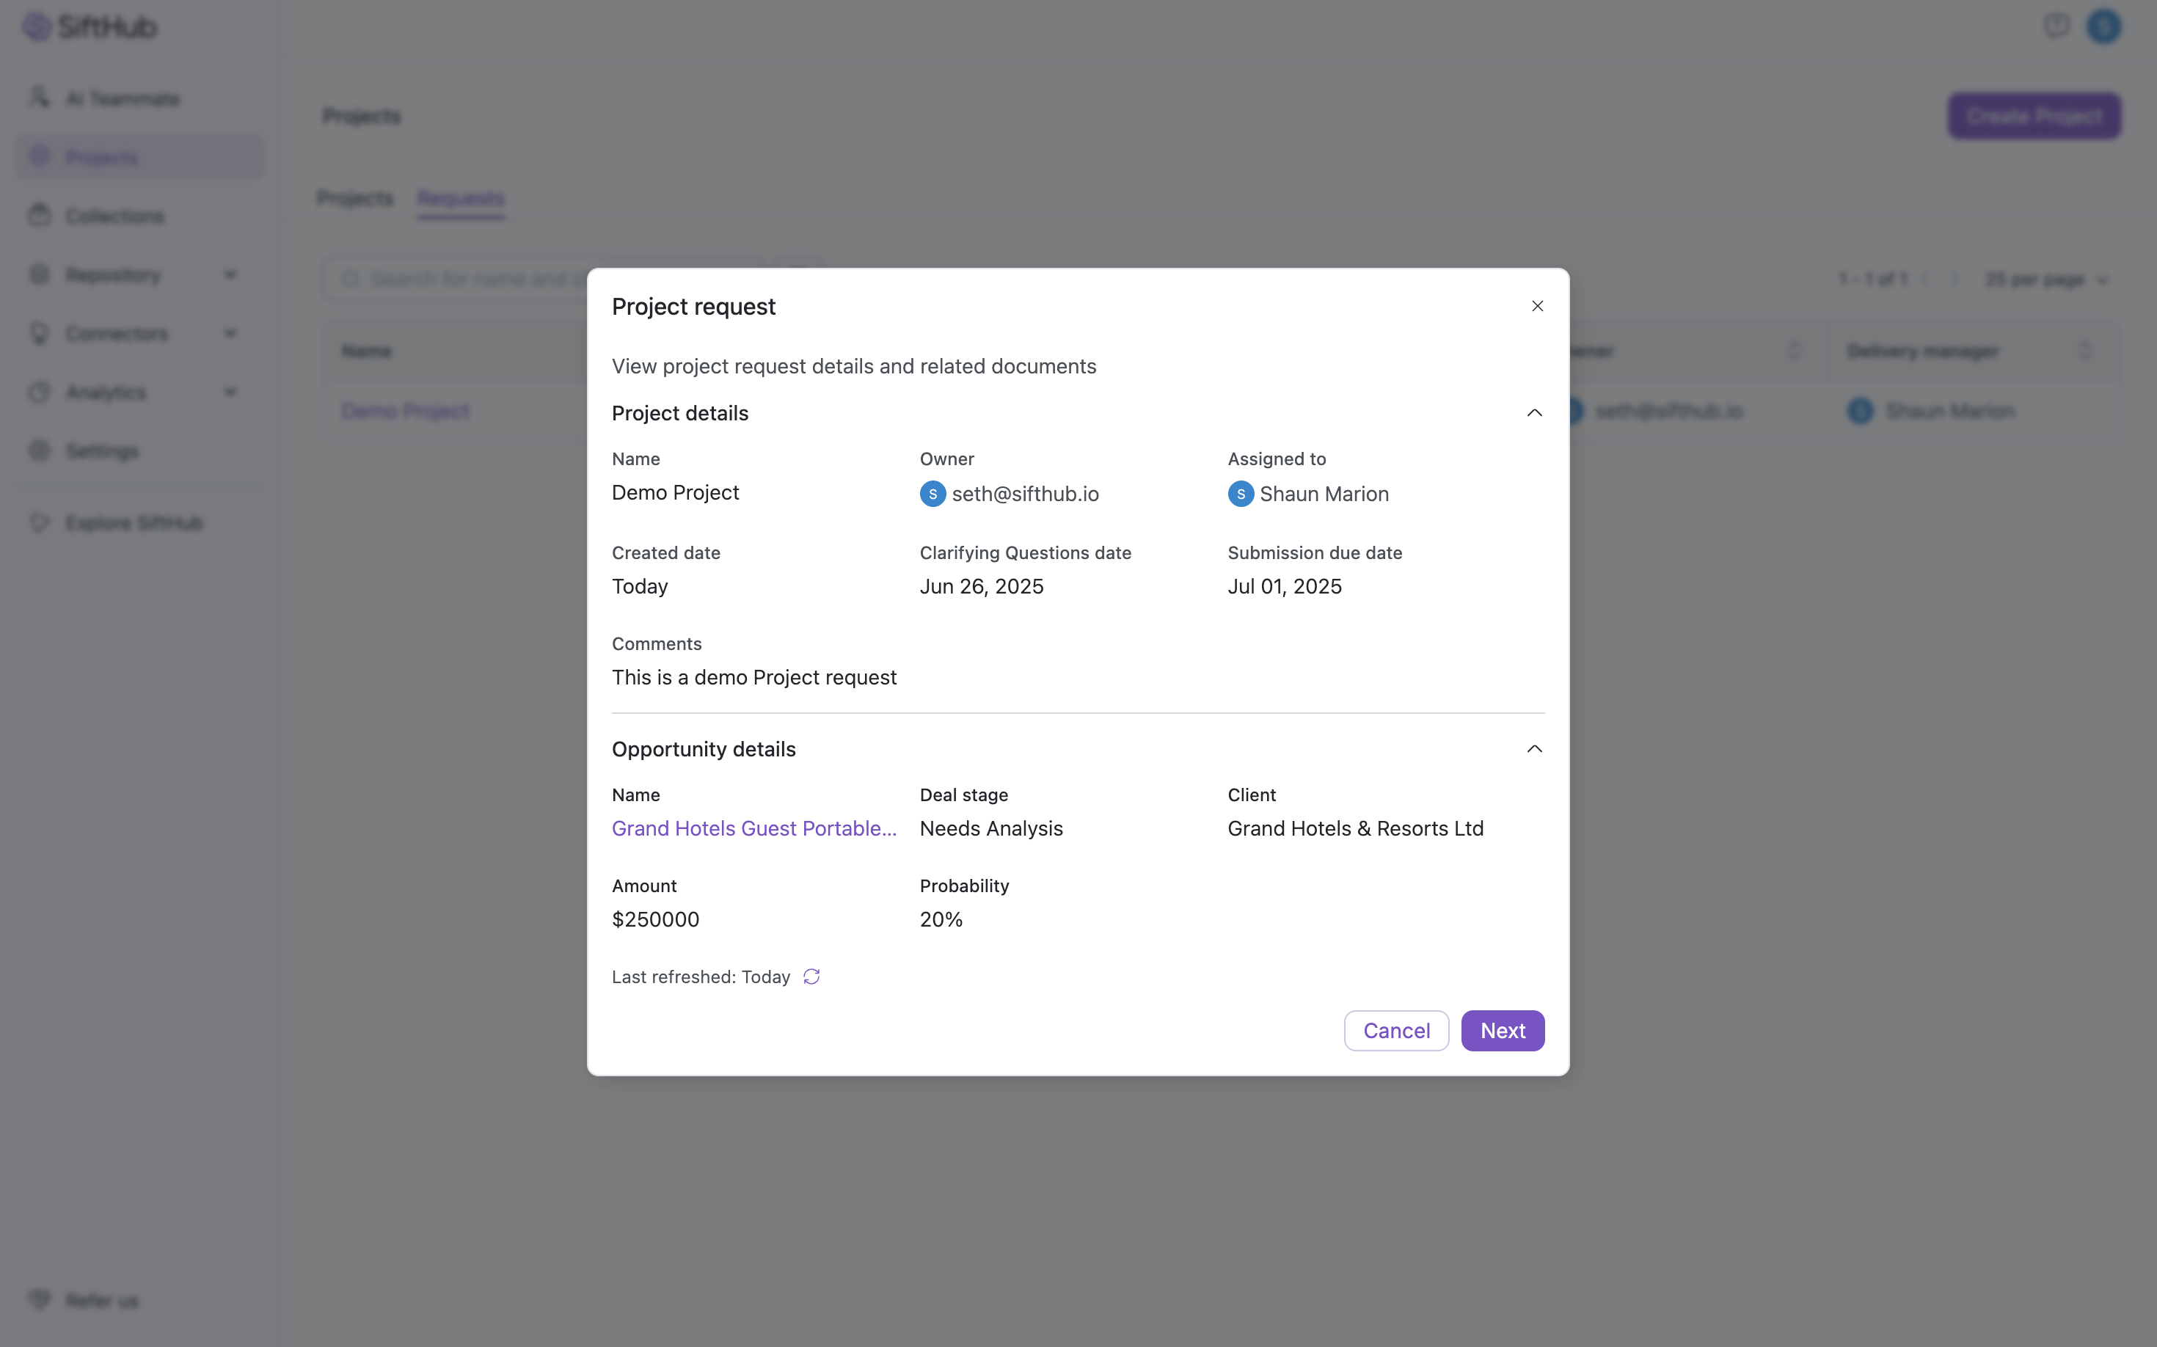Image resolution: width=2157 pixels, height=1347 pixels.
Task: Click the Next button
Action: (x=1501, y=1030)
